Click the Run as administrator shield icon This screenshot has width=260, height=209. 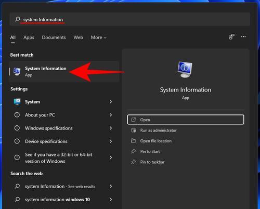coord(133,130)
